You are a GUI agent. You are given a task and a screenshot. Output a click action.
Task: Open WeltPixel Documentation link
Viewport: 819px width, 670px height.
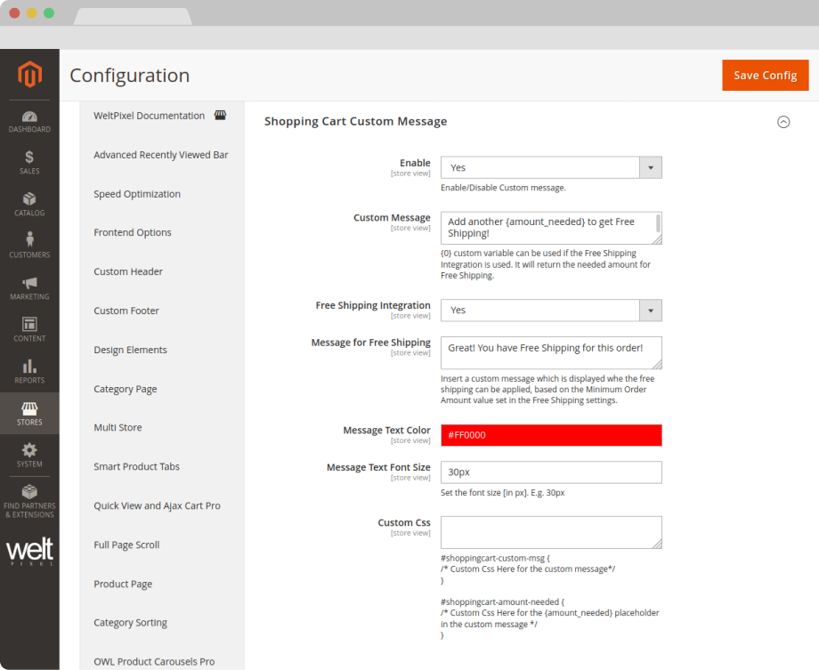click(150, 116)
